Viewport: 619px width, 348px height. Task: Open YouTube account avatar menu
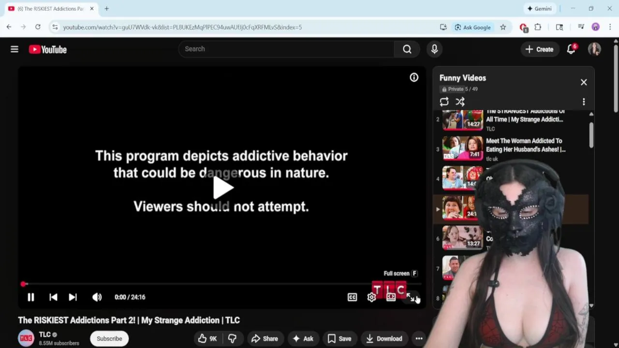point(594,49)
